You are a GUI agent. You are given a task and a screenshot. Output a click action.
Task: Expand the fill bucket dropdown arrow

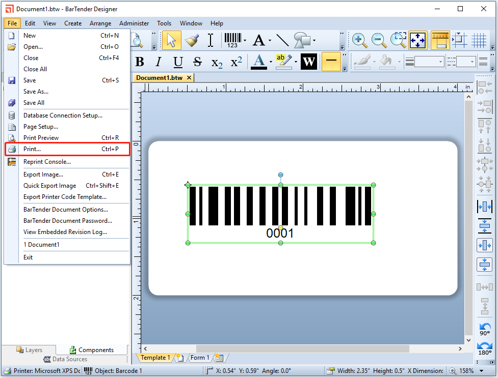click(x=399, y=62)
